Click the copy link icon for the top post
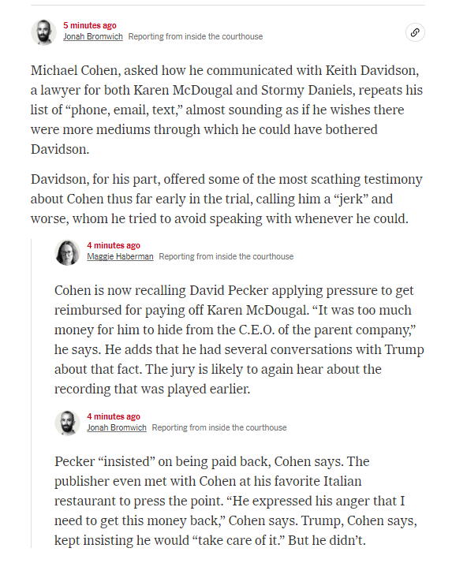The image size is (467, 563). (415, 32)
